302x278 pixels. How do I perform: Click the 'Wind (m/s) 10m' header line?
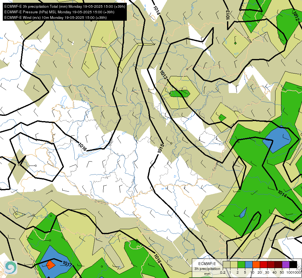(x=56, y=18)
